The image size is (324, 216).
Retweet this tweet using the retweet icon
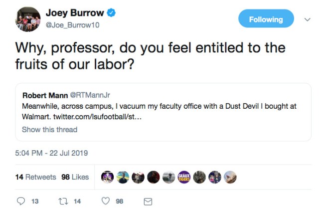click(x=63, y=201)
